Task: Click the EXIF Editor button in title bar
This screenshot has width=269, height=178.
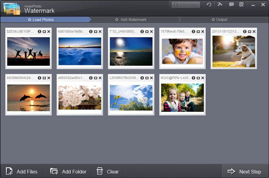Action: (x=186, y=5)
